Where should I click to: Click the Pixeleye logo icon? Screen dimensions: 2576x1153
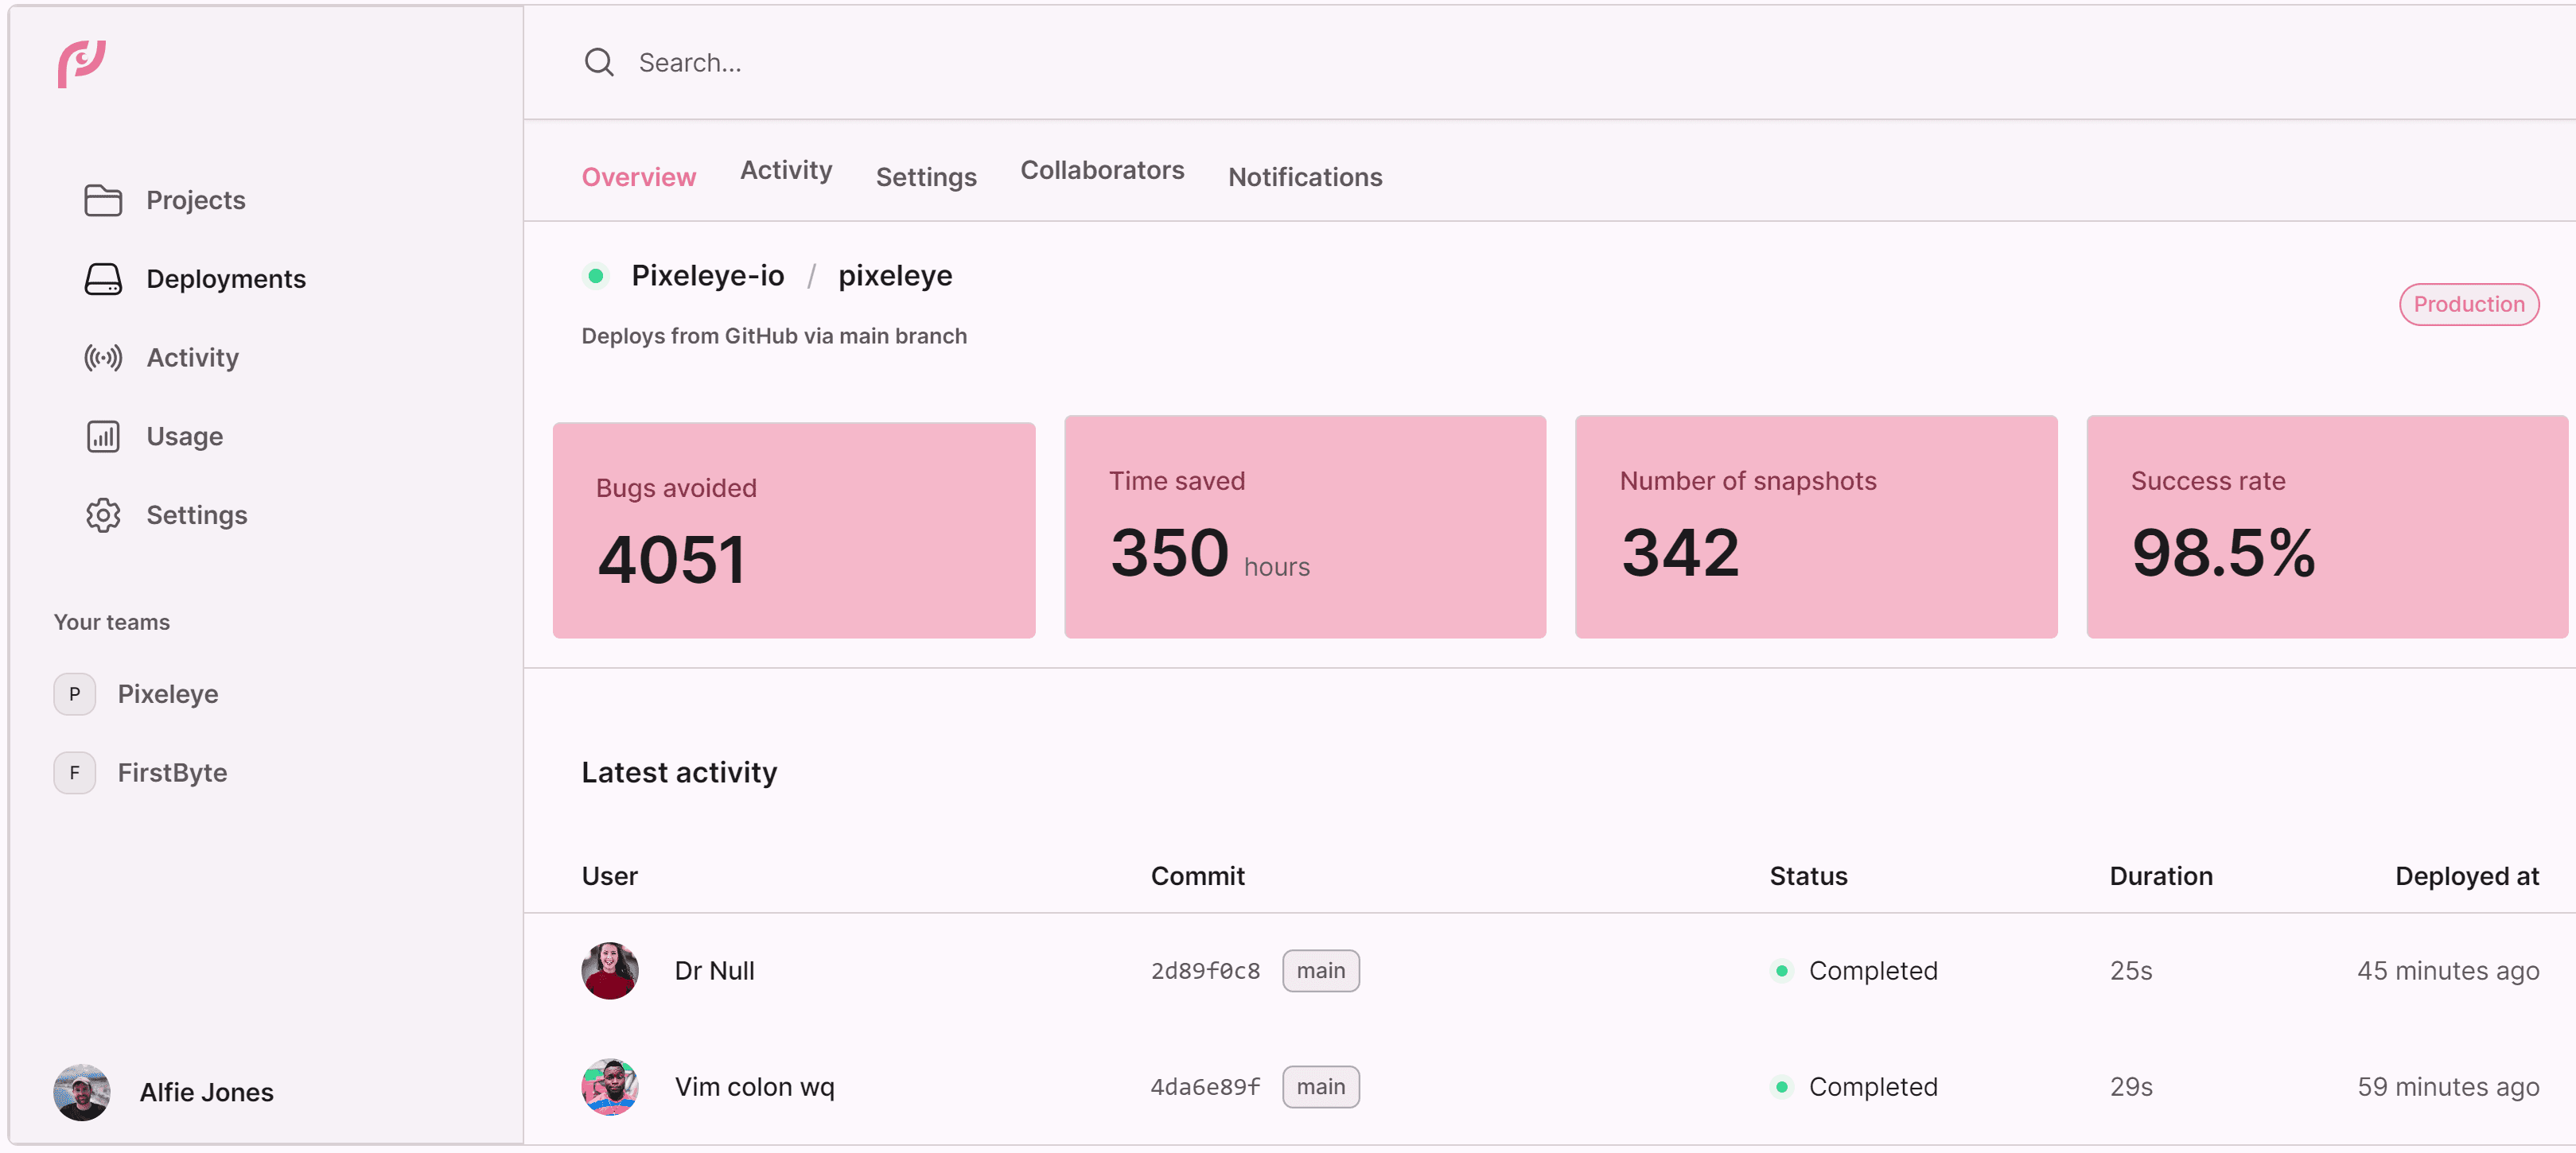[81, 64]
